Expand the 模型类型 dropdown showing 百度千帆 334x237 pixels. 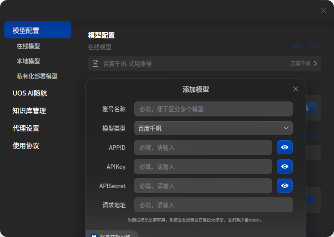pyautogui.click(x=213, y=128)
